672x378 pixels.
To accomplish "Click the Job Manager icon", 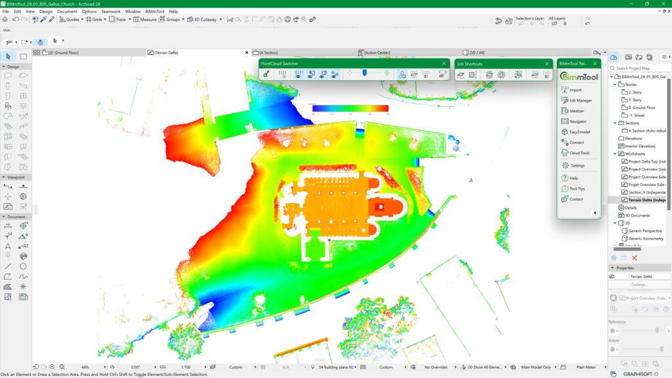I will (564, 100).
